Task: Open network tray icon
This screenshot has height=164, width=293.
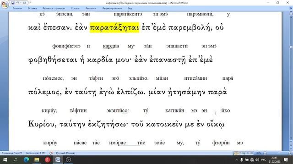Action: 252,160
